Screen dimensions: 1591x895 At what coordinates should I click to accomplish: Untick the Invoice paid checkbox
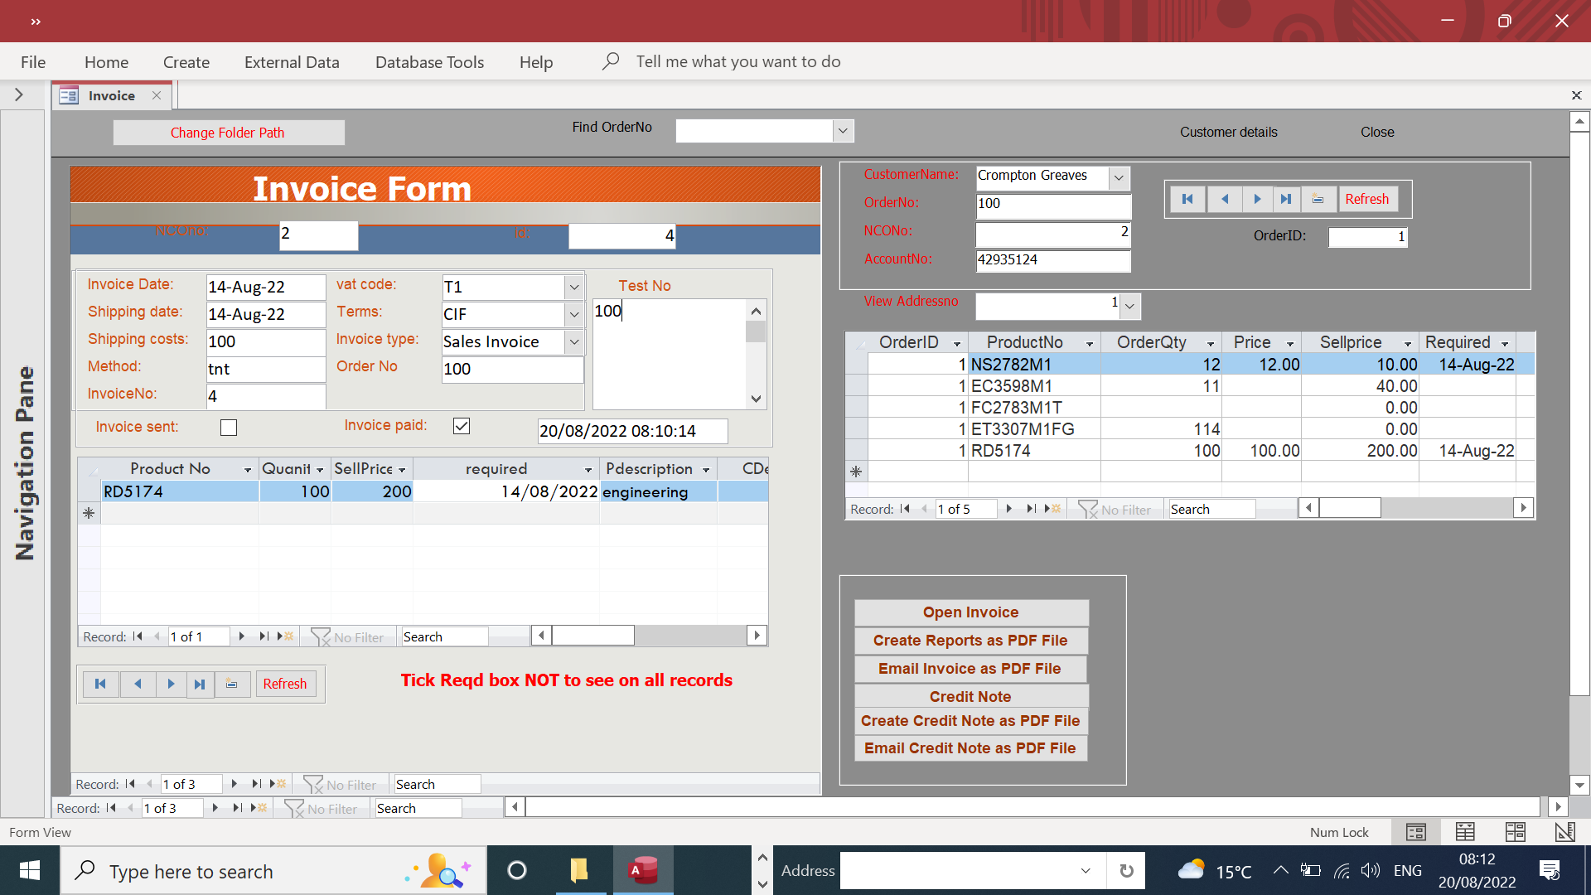pyautogui.click(x=462, y=426)
